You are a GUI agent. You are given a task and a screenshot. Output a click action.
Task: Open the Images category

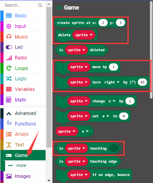23,176
